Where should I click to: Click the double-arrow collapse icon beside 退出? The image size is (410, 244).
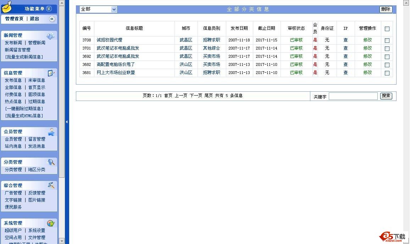52,19
